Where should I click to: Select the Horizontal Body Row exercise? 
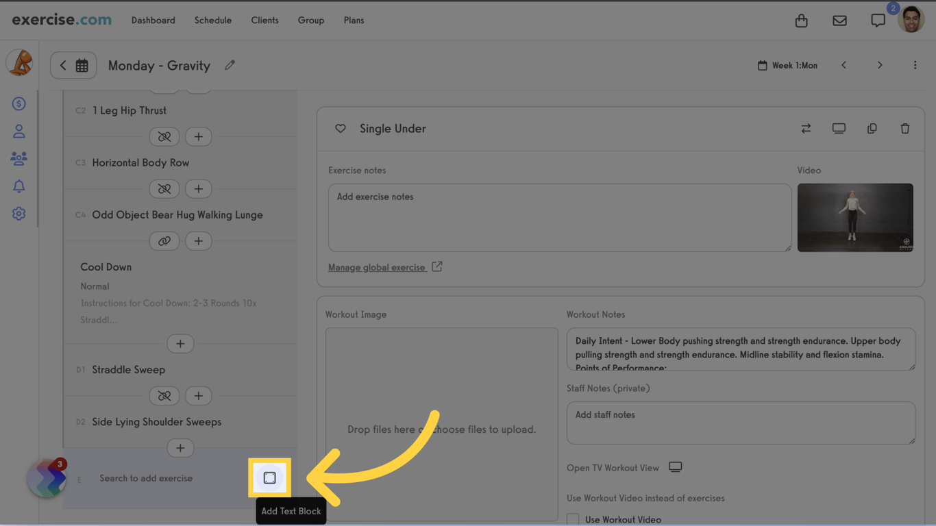(140, 162)
